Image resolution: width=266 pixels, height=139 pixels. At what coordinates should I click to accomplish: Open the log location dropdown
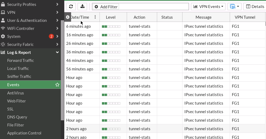coord(234,7)
